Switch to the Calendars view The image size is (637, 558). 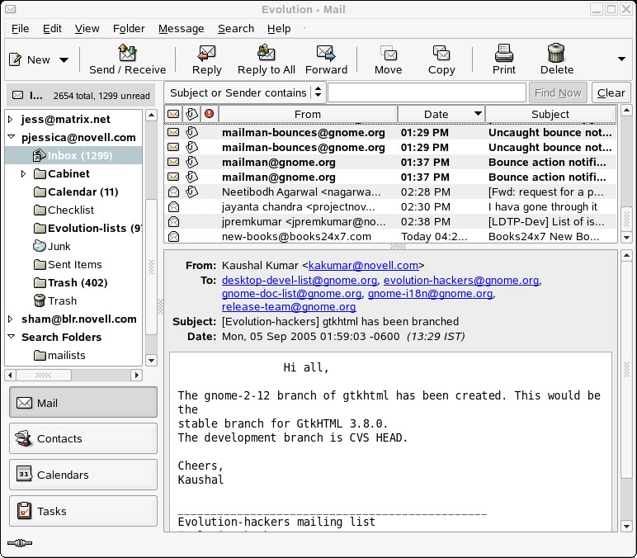(x=83, y=475)
